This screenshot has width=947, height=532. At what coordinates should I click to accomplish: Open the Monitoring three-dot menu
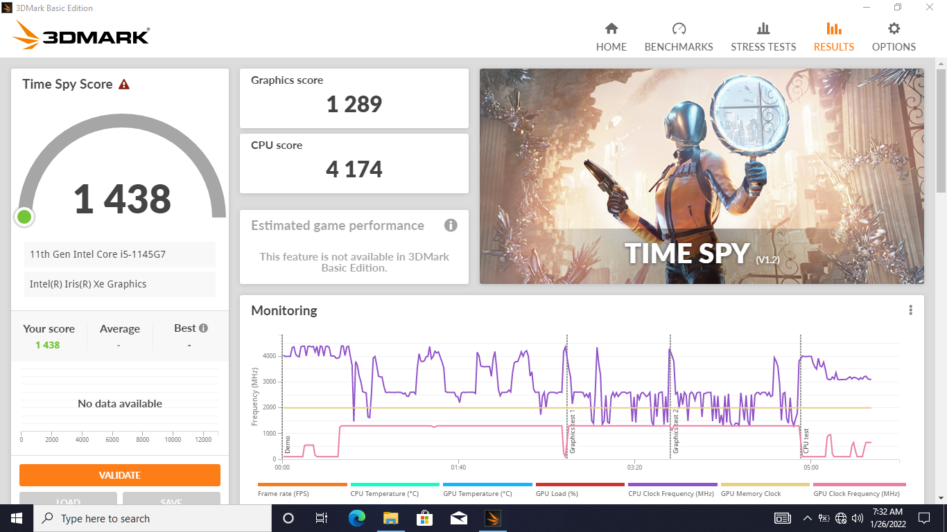point(911,310)
